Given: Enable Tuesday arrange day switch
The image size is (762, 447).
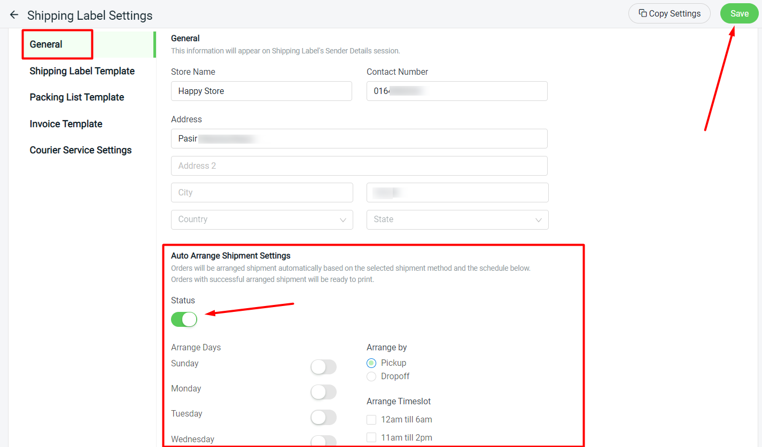Looking at the screenshot, I should point(323,417).
